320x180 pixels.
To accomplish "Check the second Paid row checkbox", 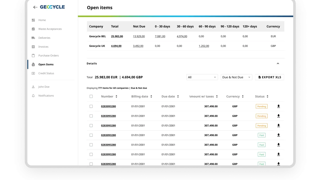I will pos(91,145).
